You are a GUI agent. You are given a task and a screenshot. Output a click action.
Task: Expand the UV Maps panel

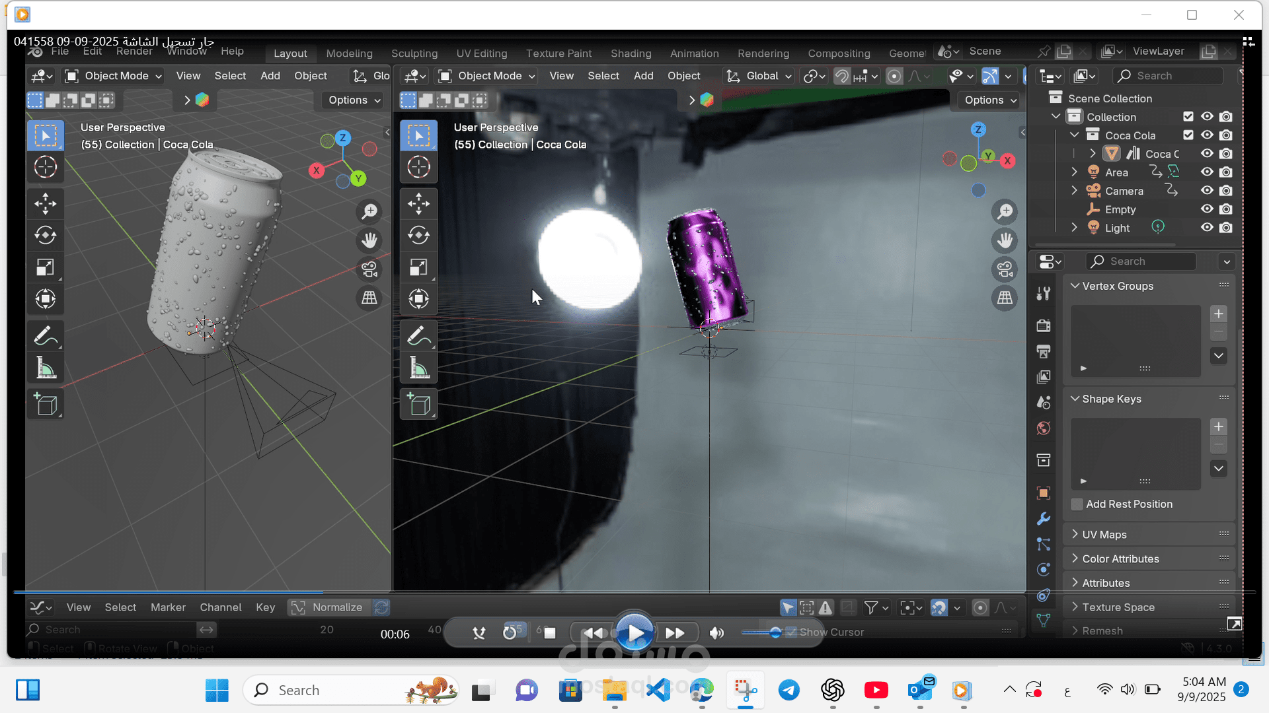pos(1104,535)
